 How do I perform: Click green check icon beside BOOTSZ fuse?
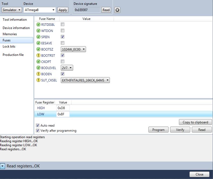38,49
